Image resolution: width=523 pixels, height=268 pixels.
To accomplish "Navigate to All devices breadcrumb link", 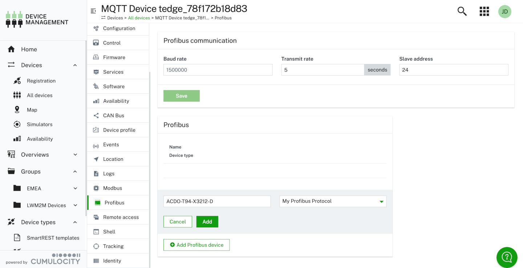I will click(139, 17).
